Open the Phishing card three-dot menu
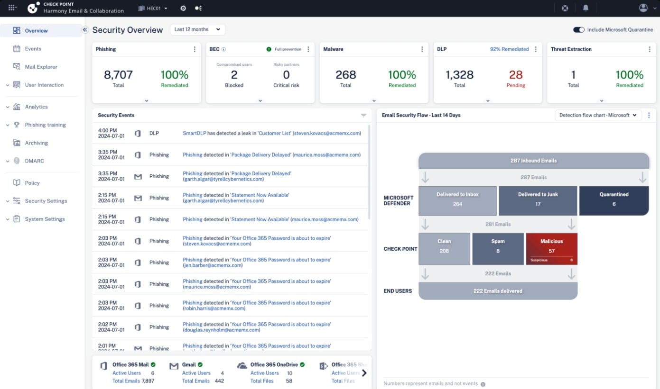Screen dimensions: 660x389 coord(195,49)
